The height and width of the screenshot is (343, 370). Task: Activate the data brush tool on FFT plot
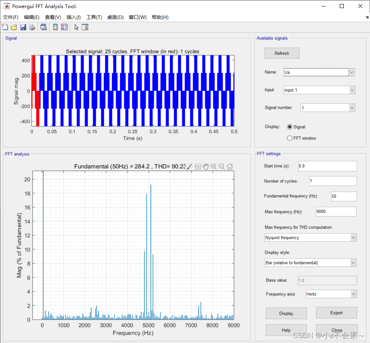pyautogui.click(x=190, y=166)
